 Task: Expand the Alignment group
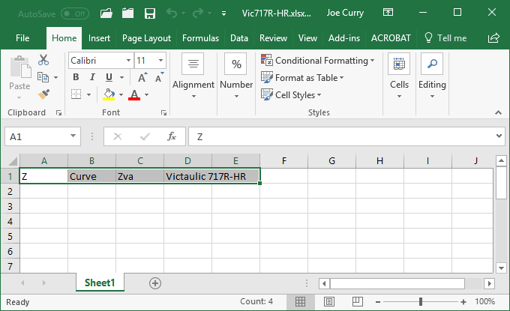[x=193, y=76]
